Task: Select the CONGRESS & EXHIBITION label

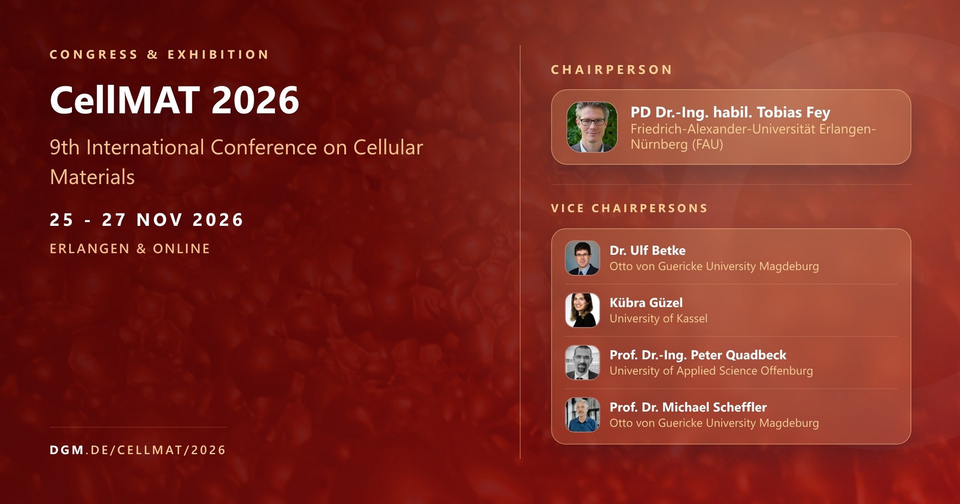Action: pos(159,54)
